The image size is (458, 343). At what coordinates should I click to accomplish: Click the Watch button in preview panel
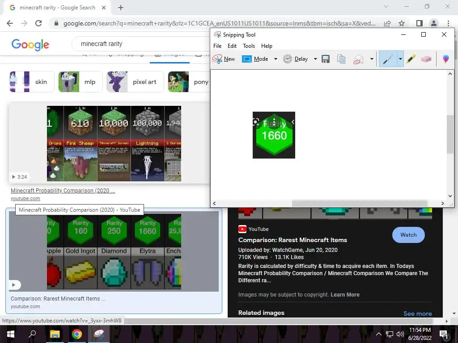pos(408,235)
